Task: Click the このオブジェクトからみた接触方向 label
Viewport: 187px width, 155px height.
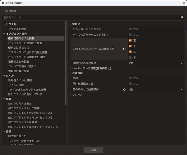Action: pyautogui.click(x=93, y=49)
